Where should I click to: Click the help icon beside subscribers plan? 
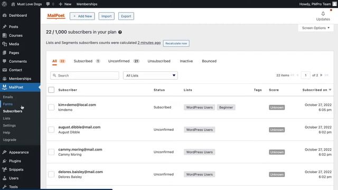(120, 32)
